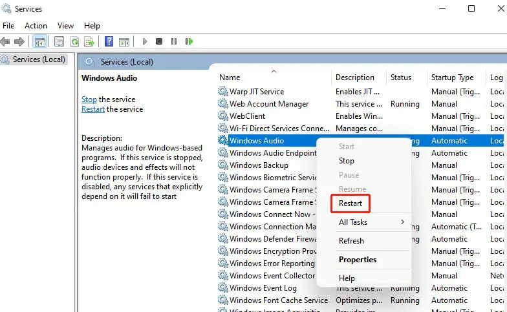Image resolution: width=507 pixels, height=312 pixels.
Task: Choose Stop in the context menu
Action: coord(347,161)
